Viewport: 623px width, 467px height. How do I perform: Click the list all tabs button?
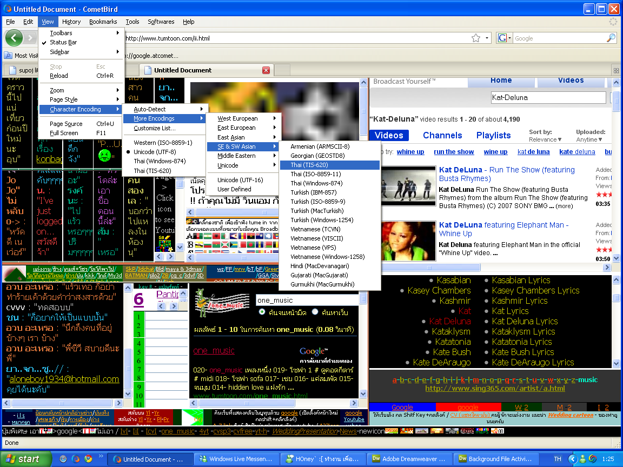(x=616, y=70)
